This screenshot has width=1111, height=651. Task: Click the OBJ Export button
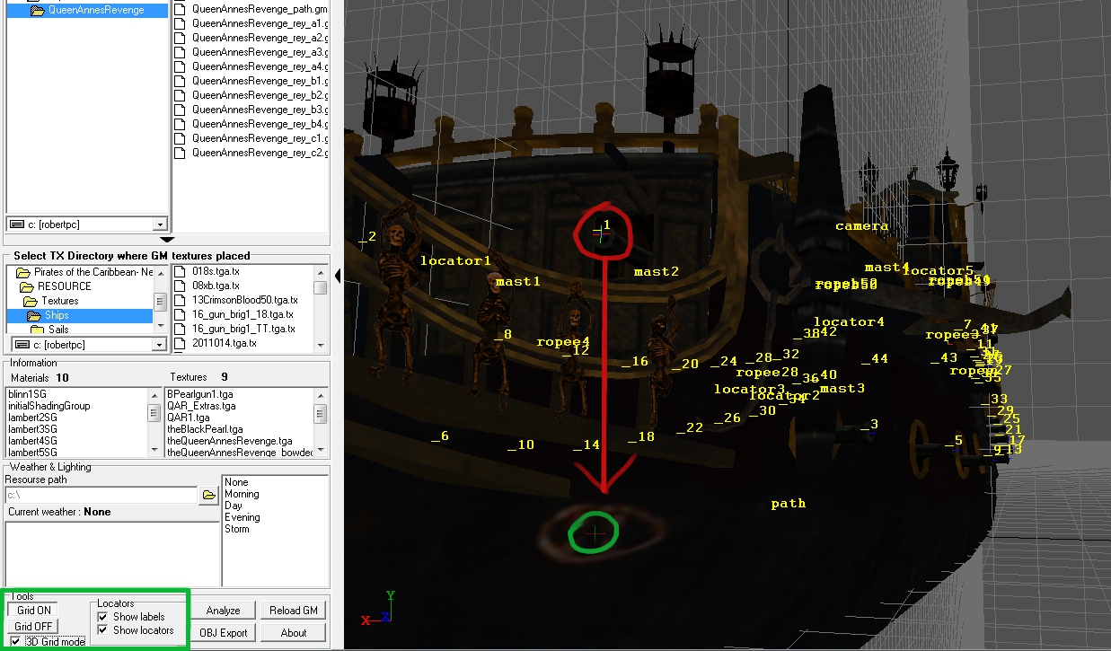(223, 633)
